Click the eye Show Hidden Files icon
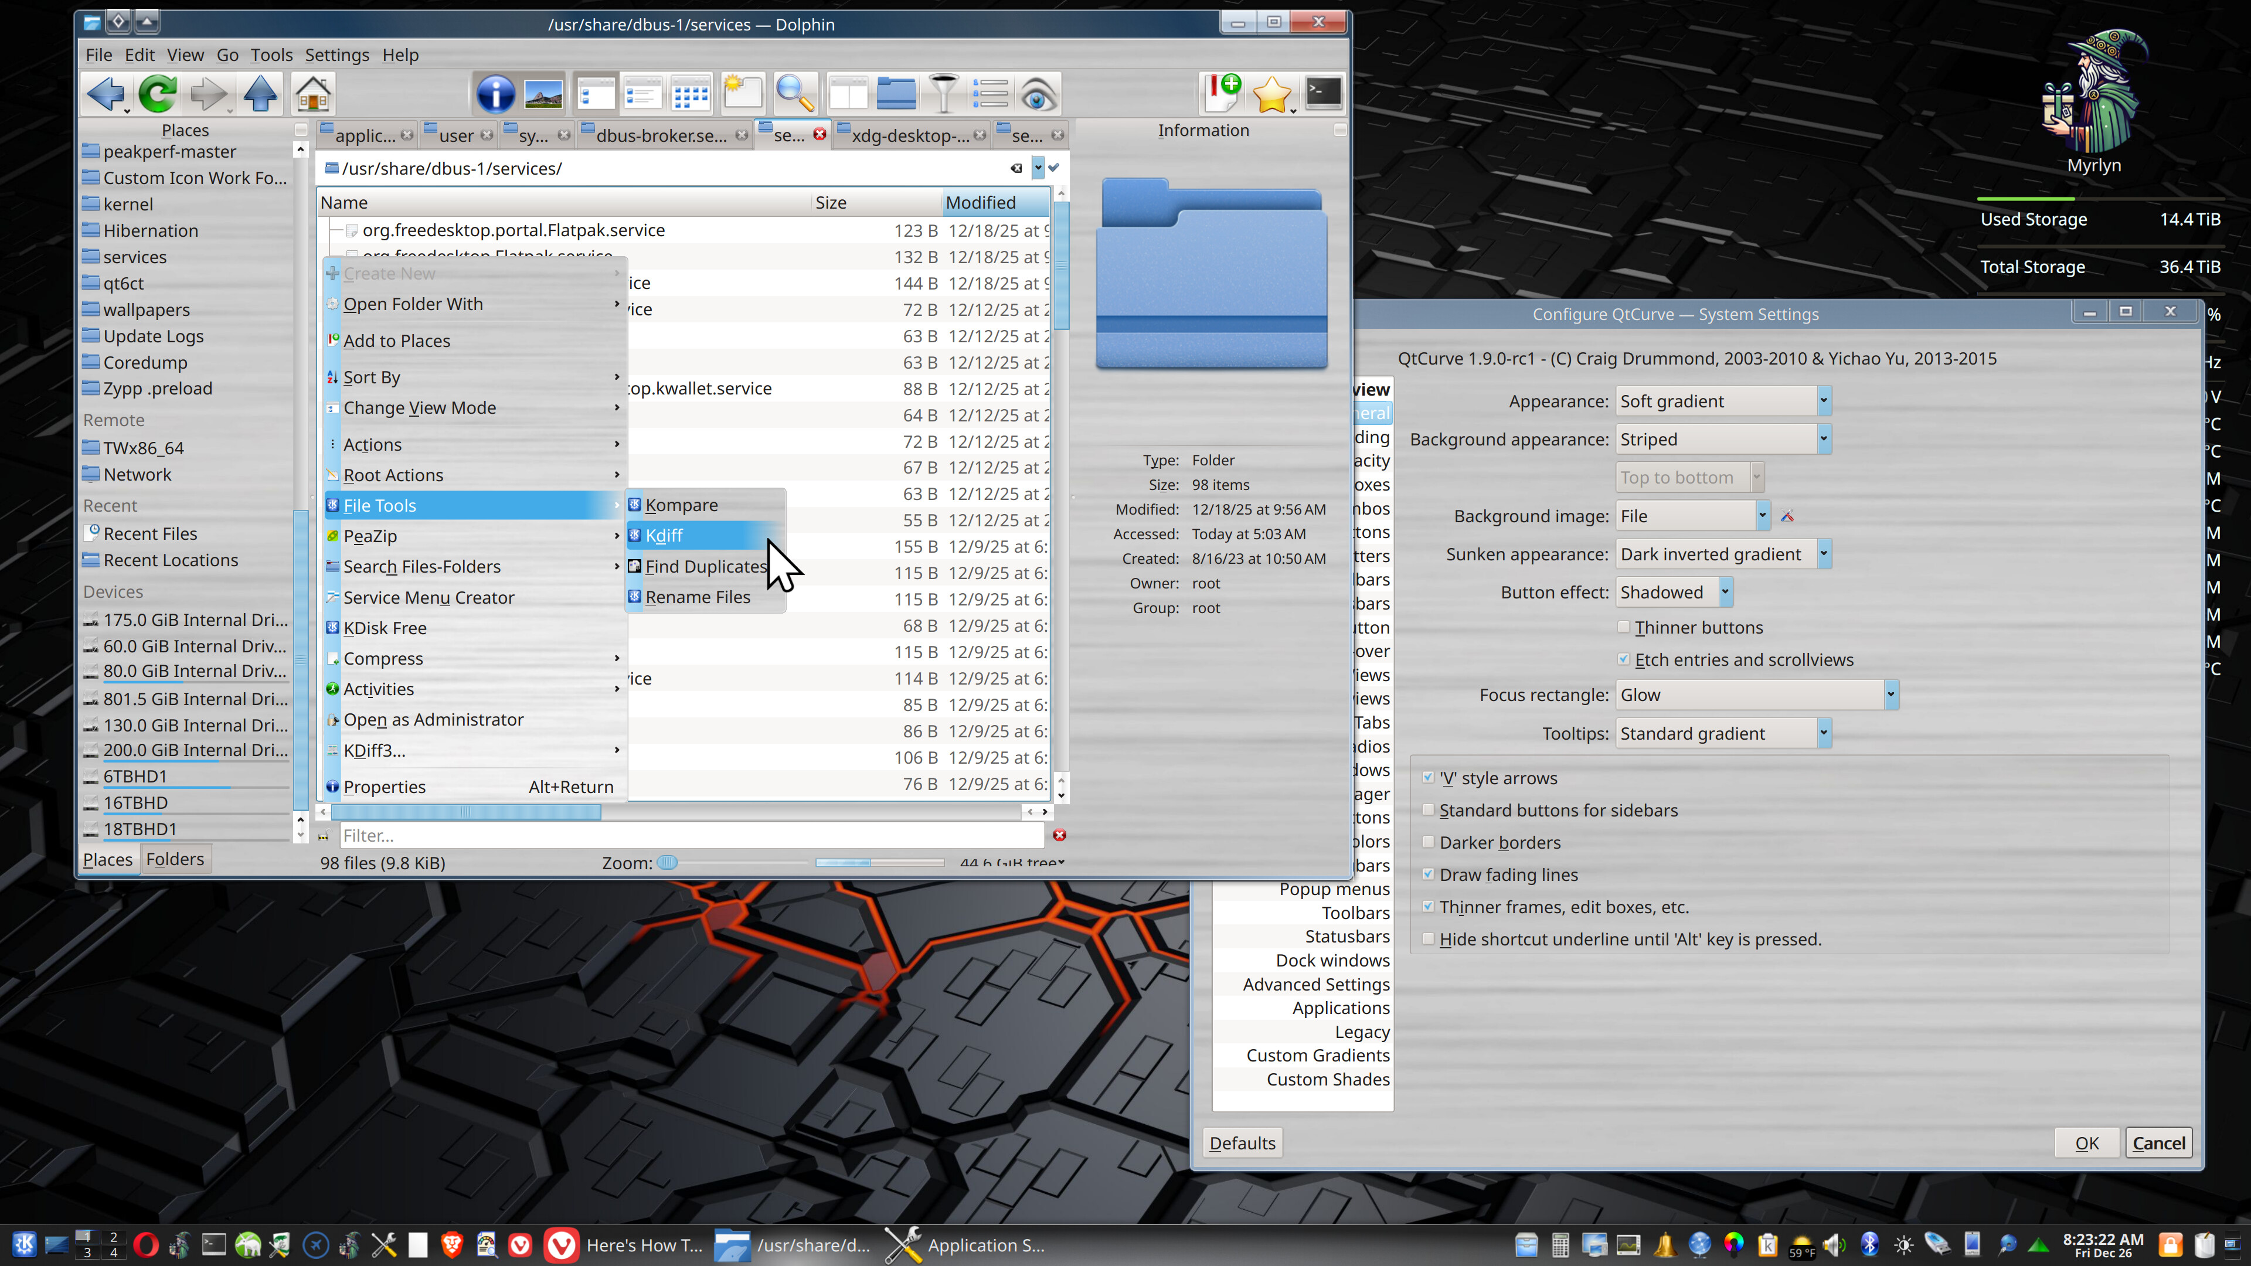The image size is (2251, 1266). coord(1037,94)
